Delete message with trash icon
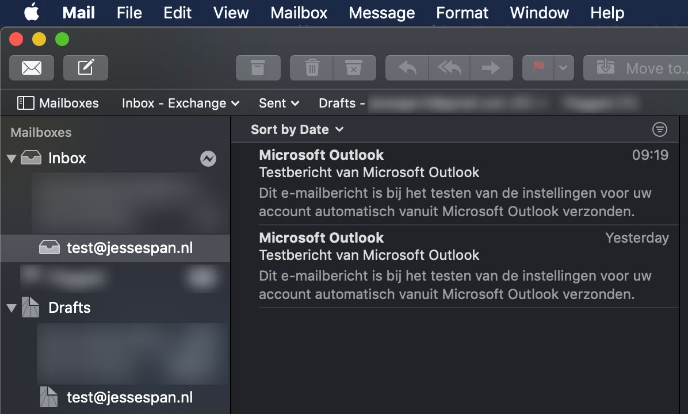The width and height of the screenshot is (688, 414). pos(312,68)
